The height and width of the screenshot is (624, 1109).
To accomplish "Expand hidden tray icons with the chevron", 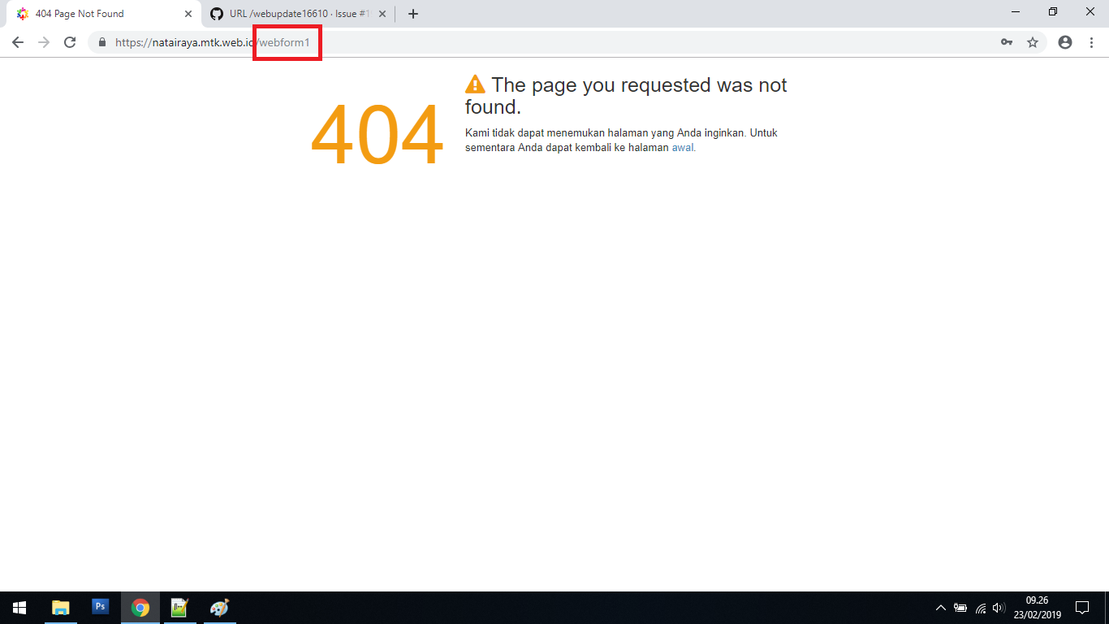I will point(940,607).
